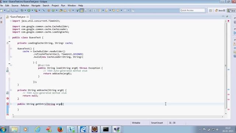
Task: Click the Debug bug icon
Action: [x=22, y=10]
